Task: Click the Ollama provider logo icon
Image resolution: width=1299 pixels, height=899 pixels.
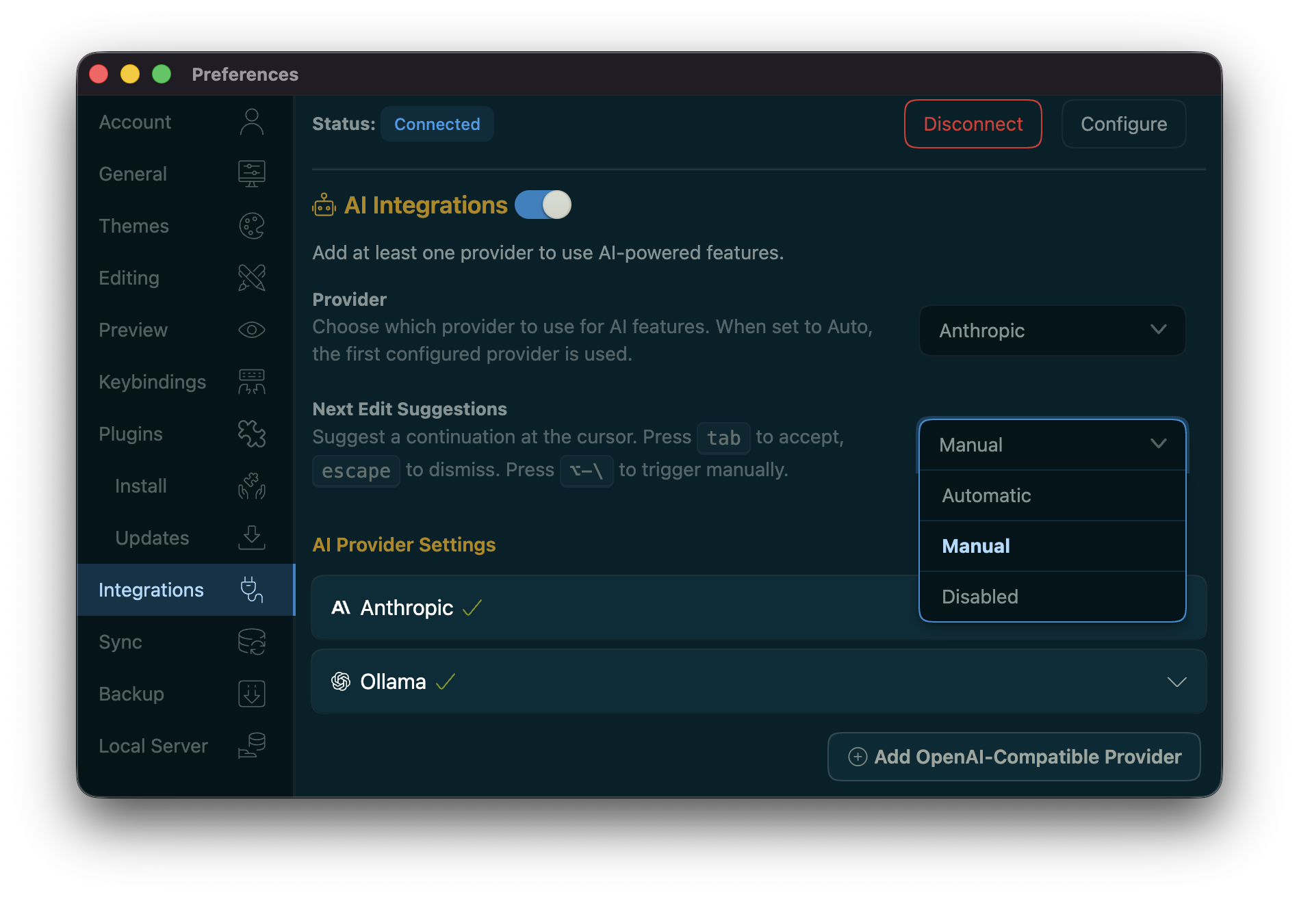Action: pyautogui.click(x=341, y=681)
